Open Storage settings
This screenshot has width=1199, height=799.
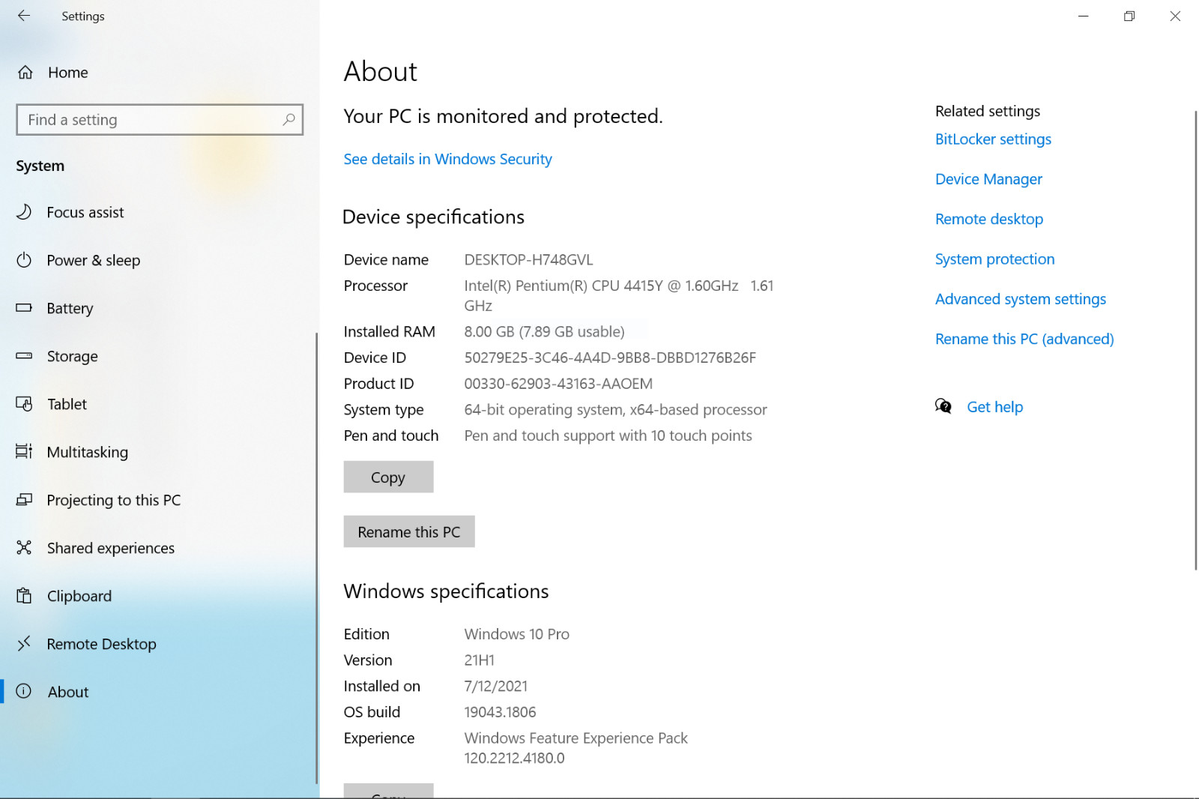click(159, 356)
